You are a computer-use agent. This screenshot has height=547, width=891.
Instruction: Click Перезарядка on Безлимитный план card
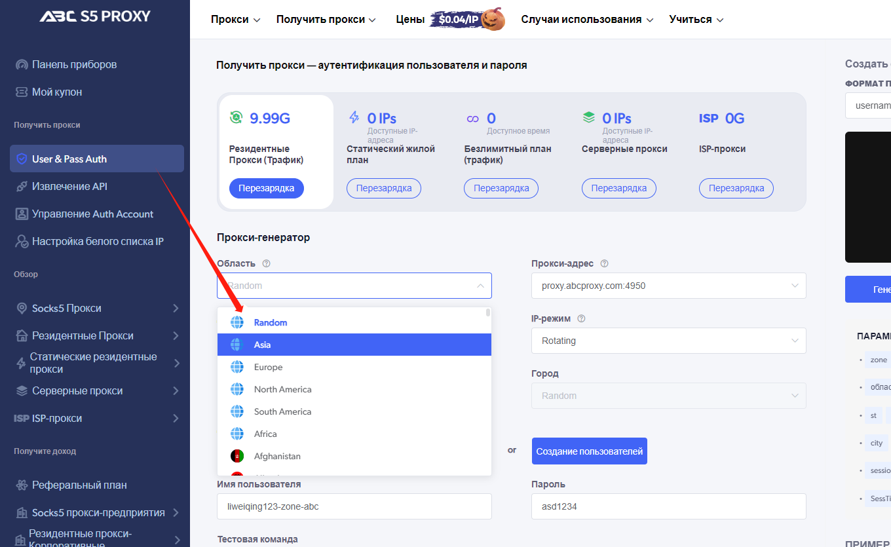501,188
